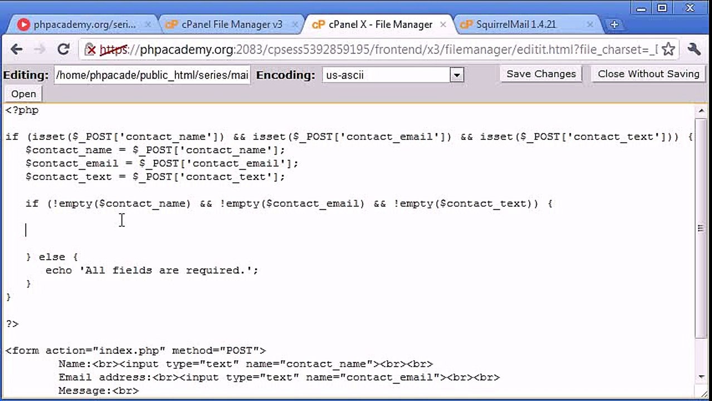712x401 pixels.
Task: Close the phpacademy.org/seri... tab
Action: (x=148, y=25)
